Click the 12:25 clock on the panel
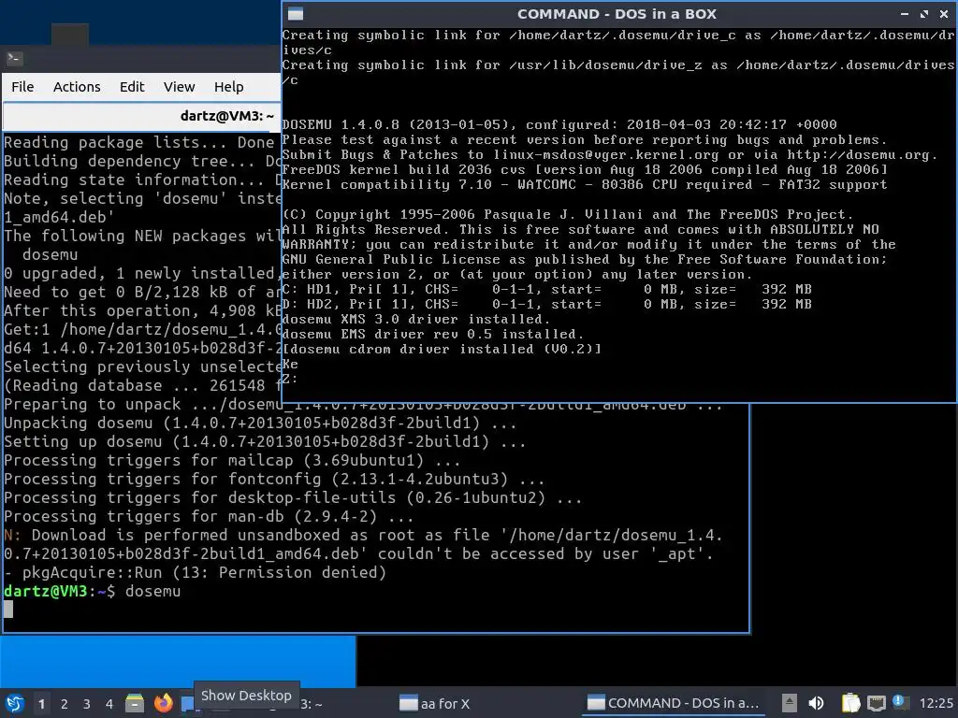Screen dimensions: 958x718 (936, 703)
